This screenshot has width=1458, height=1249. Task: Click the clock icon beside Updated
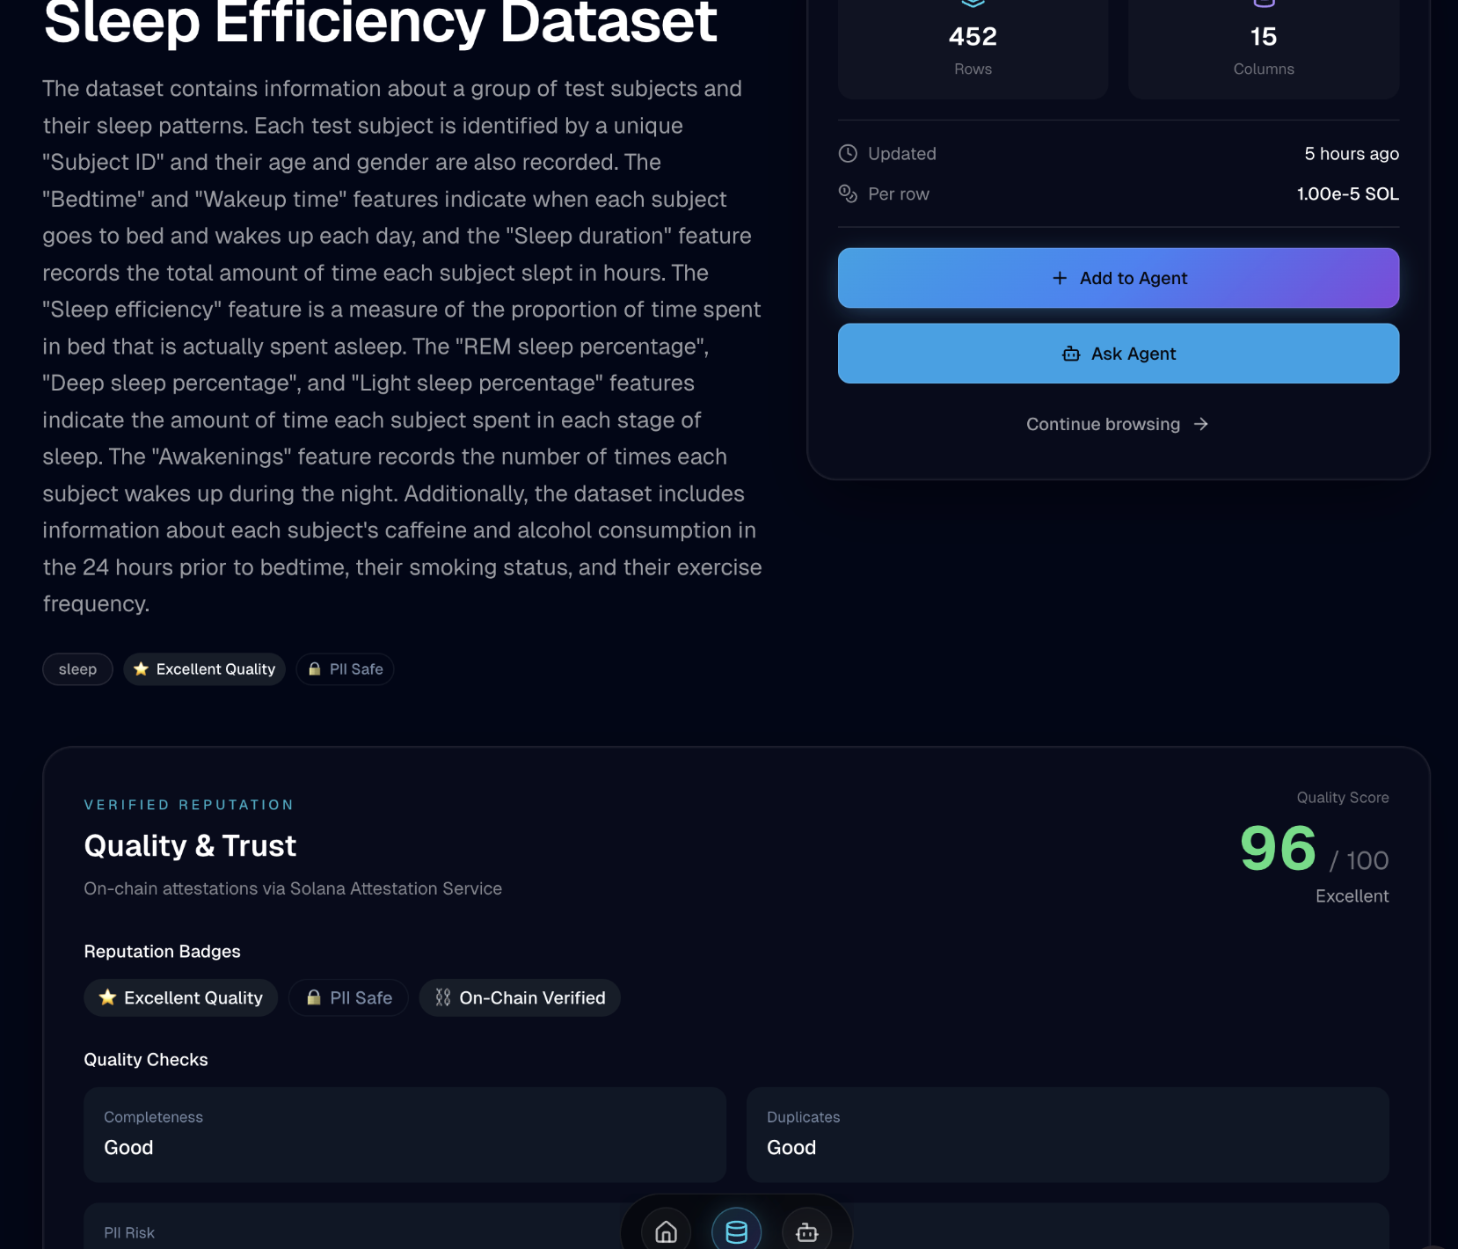(848, 154)
